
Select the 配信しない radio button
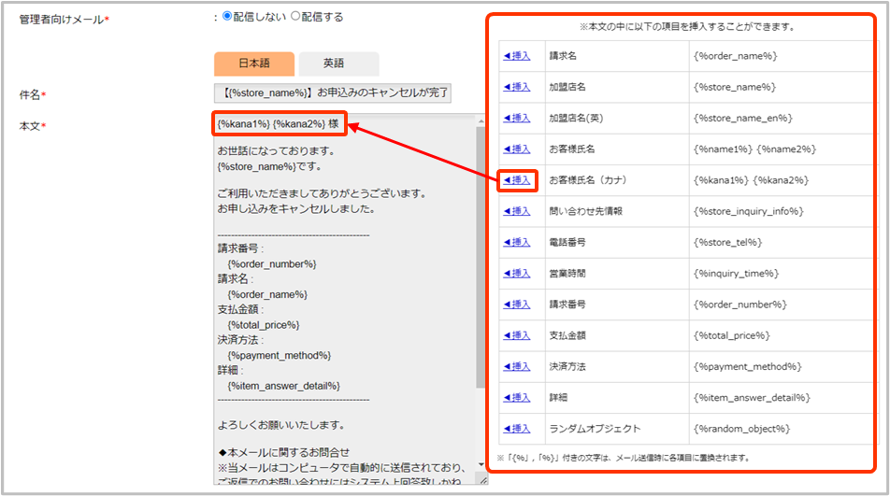point(227,16)
